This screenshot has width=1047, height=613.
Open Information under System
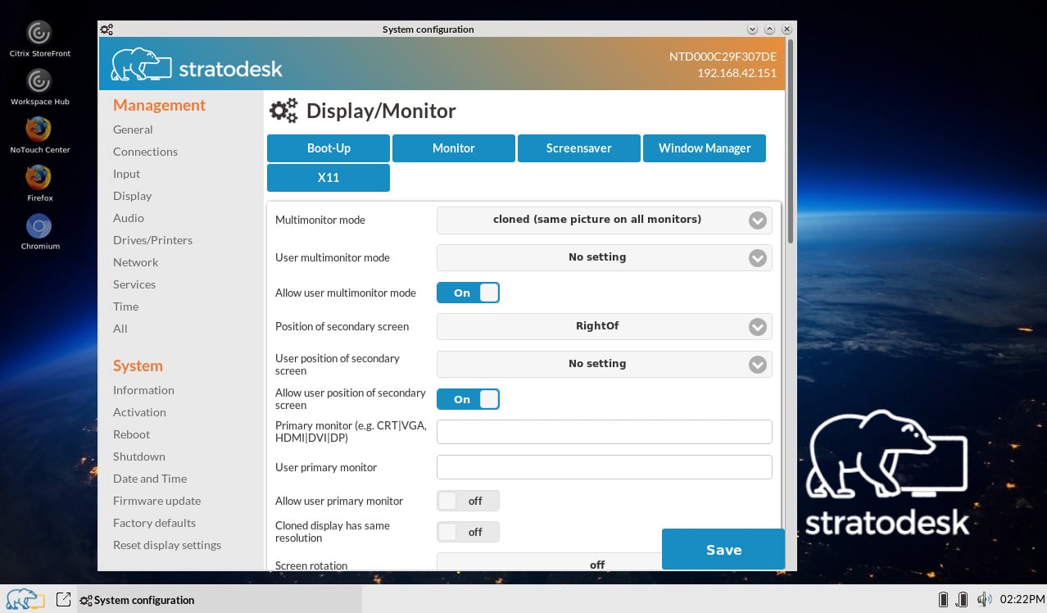pos(143,390)
